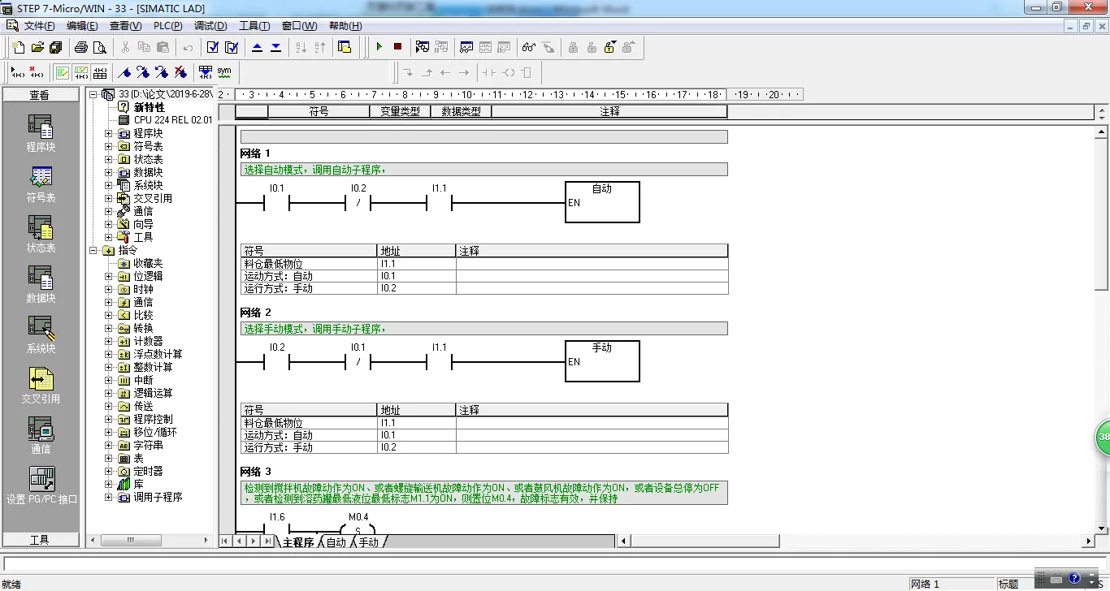Click the 注释 column header in variable table

point(609,111)
